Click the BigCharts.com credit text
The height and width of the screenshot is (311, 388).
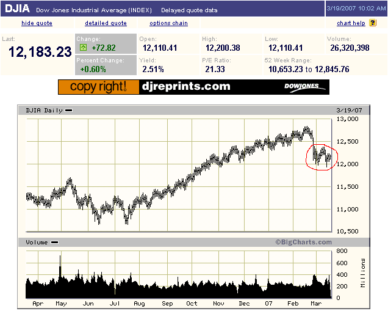[304, 242]
